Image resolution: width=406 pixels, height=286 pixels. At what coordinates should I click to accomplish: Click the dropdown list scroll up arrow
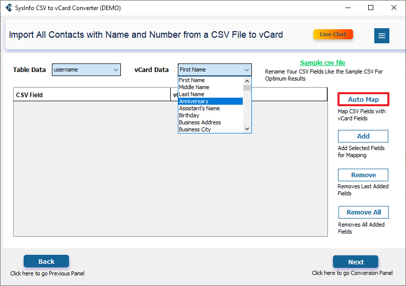[247, 81]
